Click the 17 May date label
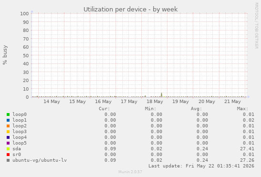Screen dimensions: 261x177 [129, 102]
